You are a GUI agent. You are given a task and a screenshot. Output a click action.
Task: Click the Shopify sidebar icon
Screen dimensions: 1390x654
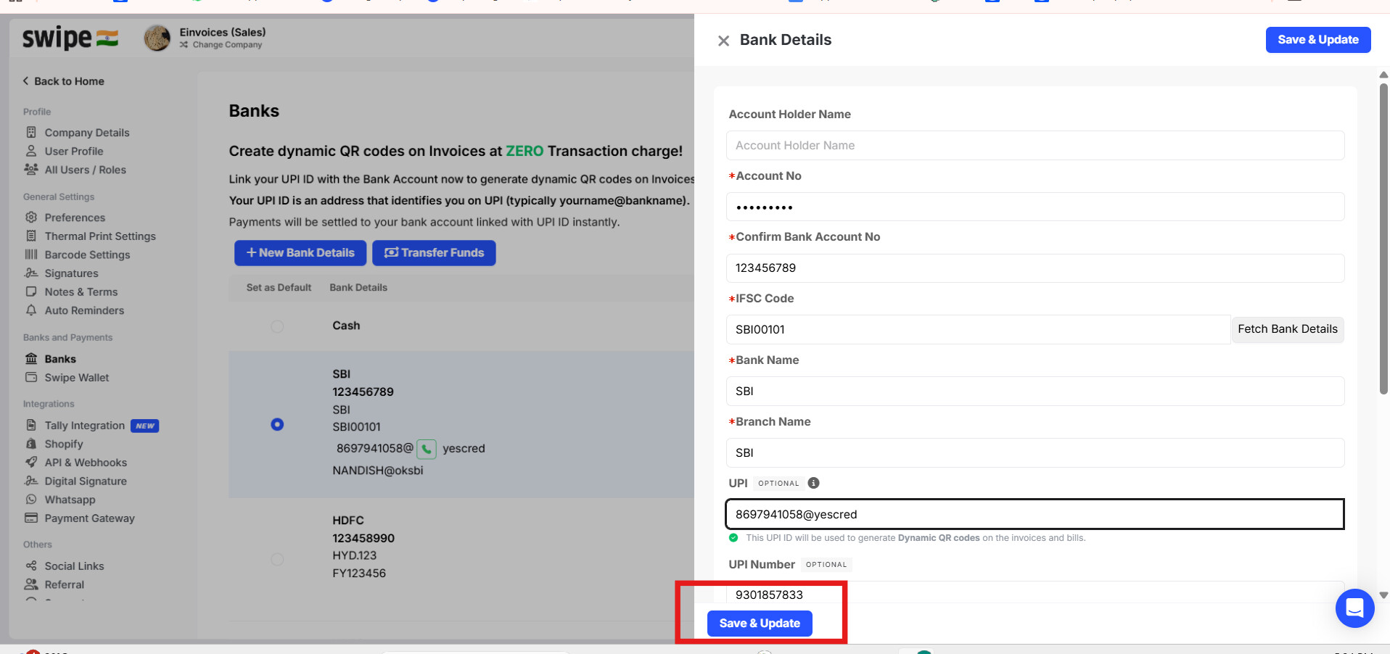(x=31, y=444)
